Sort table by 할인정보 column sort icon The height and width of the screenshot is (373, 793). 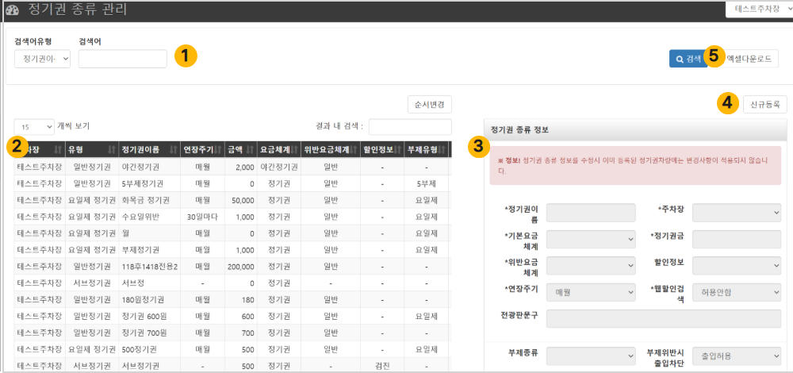click(399, 149)
